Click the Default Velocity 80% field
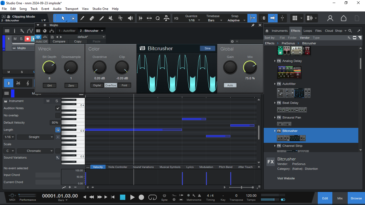Screen dimensions: 365x205 tap(55, 123)
